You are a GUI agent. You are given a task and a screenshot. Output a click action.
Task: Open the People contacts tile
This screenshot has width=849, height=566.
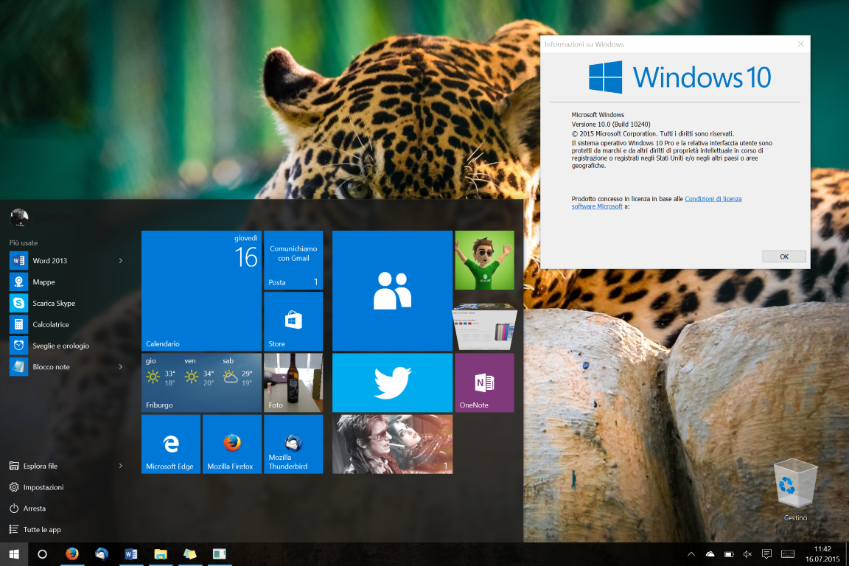(393, 291)
